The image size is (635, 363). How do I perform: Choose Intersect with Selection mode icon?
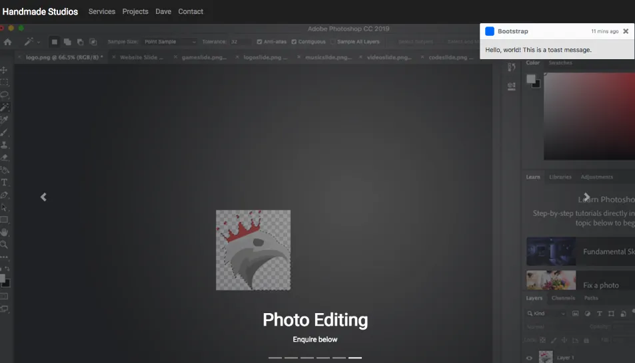(93, 42)
